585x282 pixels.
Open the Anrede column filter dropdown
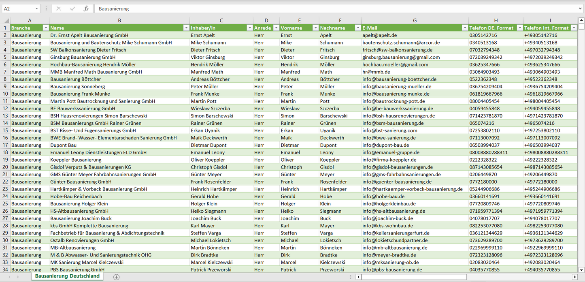click(x=276, y=28)
